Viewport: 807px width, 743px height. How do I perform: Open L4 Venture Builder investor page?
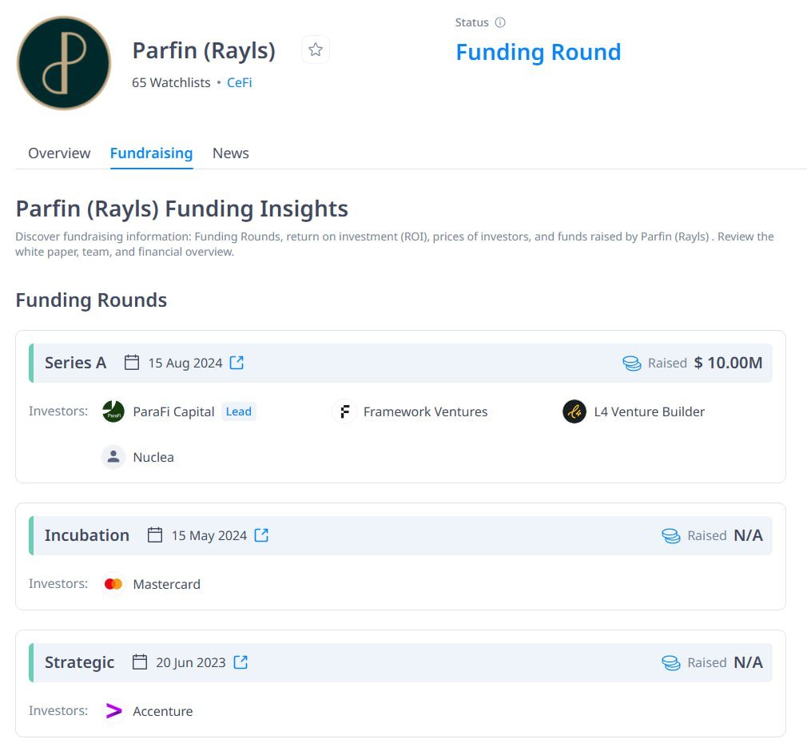pyautogui.click(x=649, y=411)
